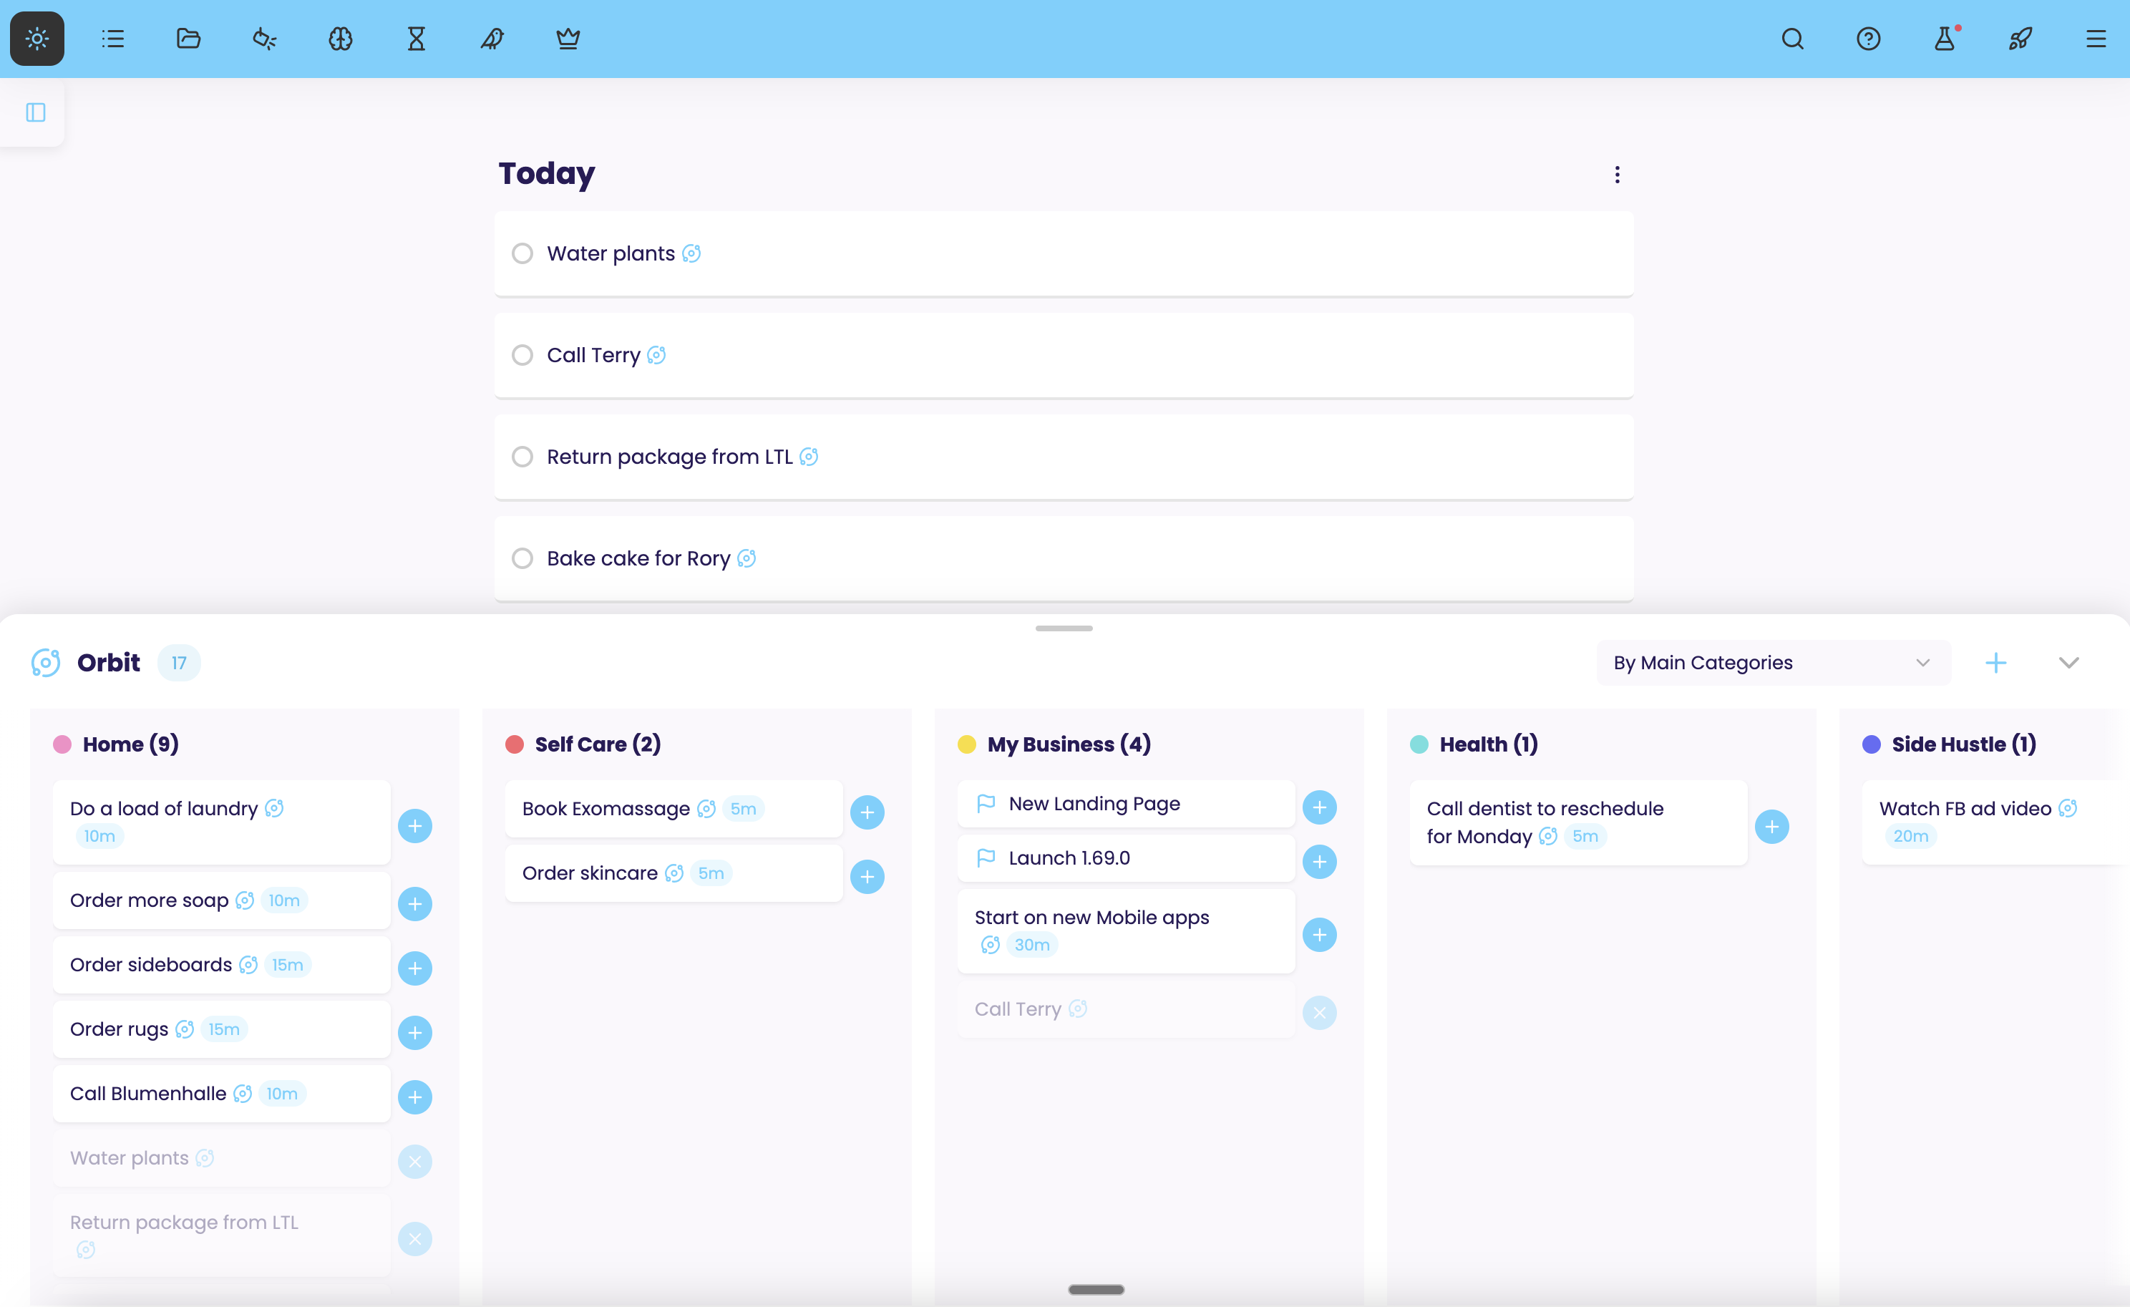Add Order more soap to Today
The width and height of the screenshot is (2130, 1307).
point(415,904)
